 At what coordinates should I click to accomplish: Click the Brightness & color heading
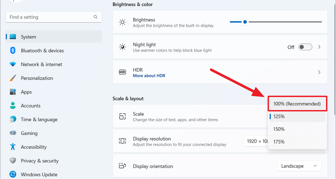133,4
